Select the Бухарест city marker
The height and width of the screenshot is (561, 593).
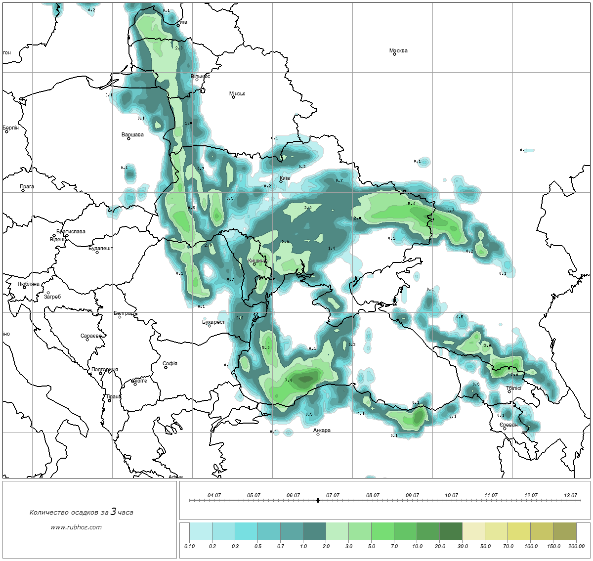click(210, 326)
